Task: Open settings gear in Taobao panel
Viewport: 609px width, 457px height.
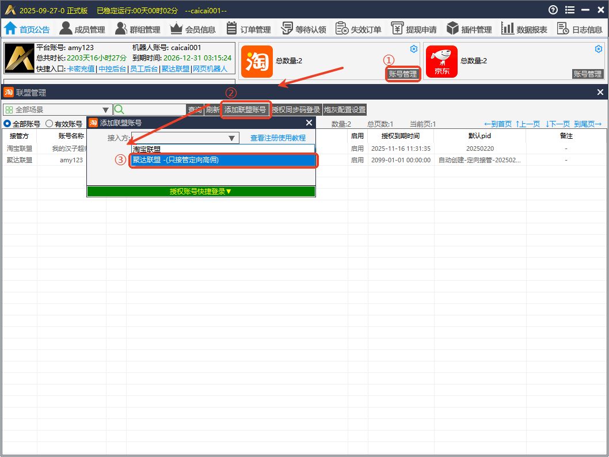Action: (x=413, y=49)
